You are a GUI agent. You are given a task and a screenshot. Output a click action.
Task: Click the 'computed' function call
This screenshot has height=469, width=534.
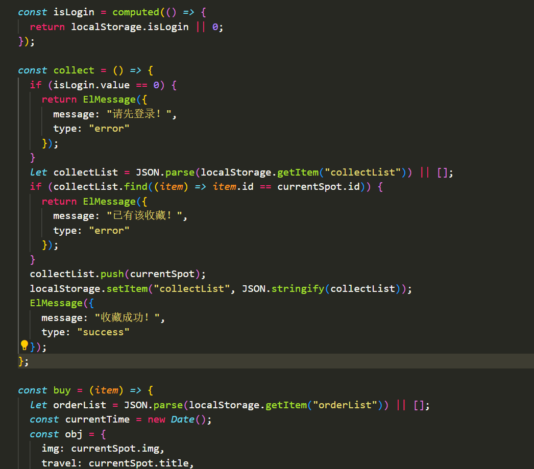click(x=136, y=12)
